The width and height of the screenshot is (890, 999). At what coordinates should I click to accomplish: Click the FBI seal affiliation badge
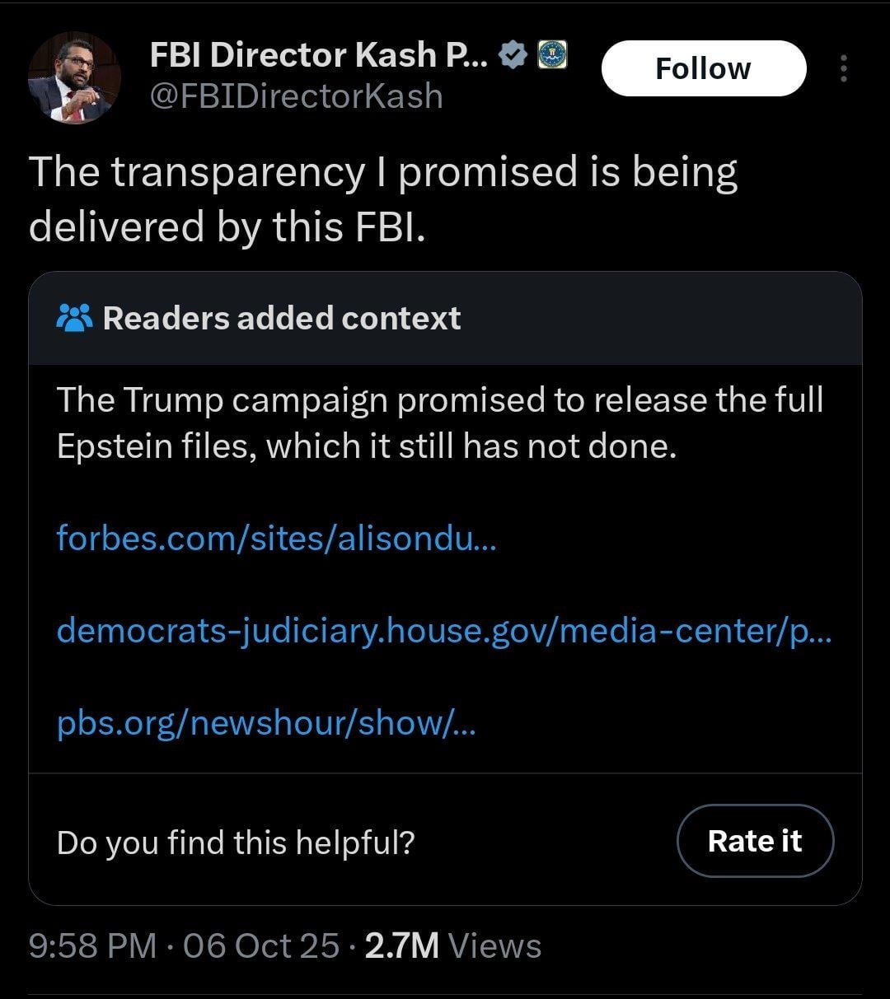tap(552, 55)
